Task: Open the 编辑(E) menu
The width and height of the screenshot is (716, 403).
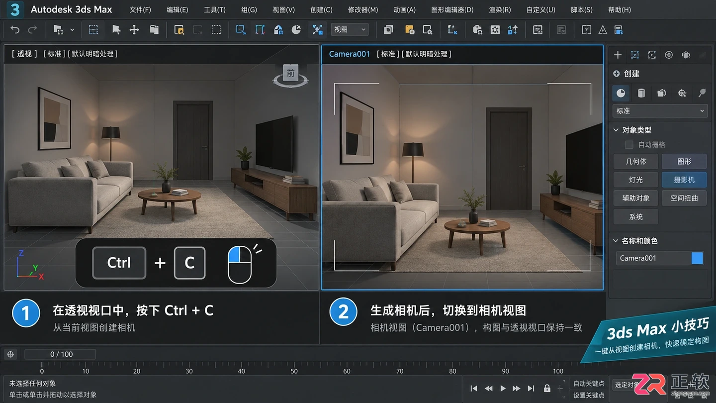Action: coord(178,9)
